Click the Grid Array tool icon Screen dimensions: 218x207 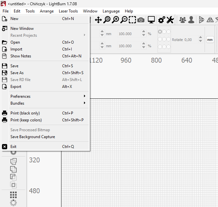(x=13, y=195)
